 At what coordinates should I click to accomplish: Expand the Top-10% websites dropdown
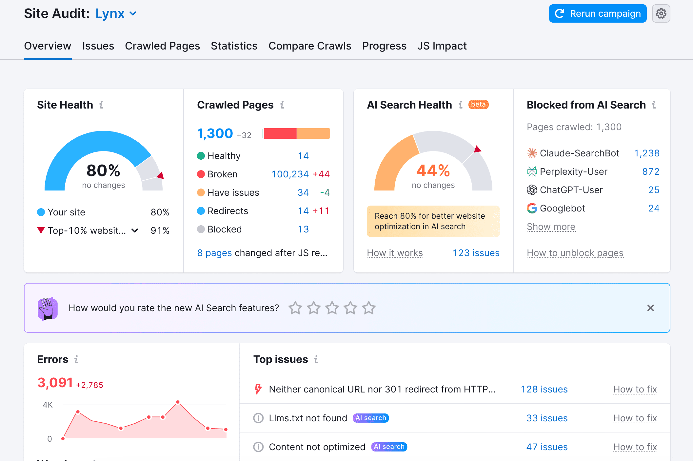pyautogui.click(x=135, y=230)
